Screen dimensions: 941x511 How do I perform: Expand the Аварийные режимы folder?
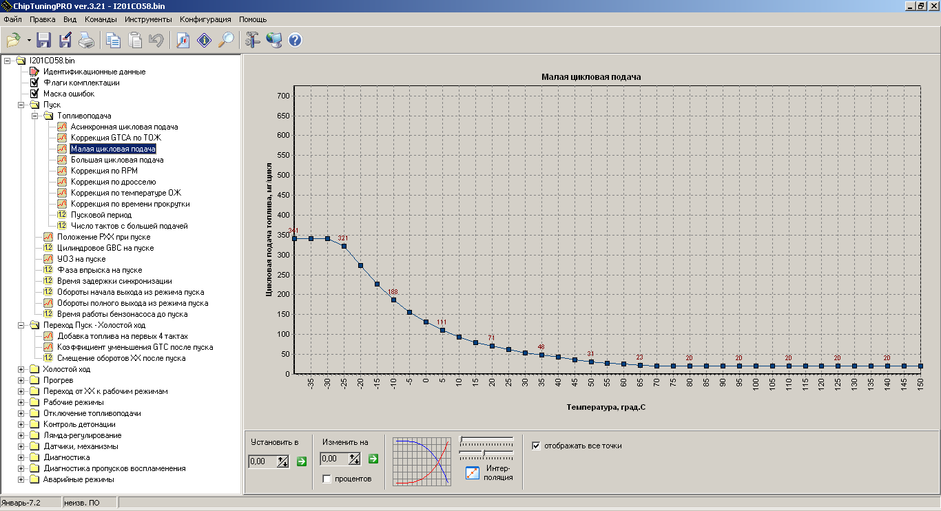coord(21,479)
